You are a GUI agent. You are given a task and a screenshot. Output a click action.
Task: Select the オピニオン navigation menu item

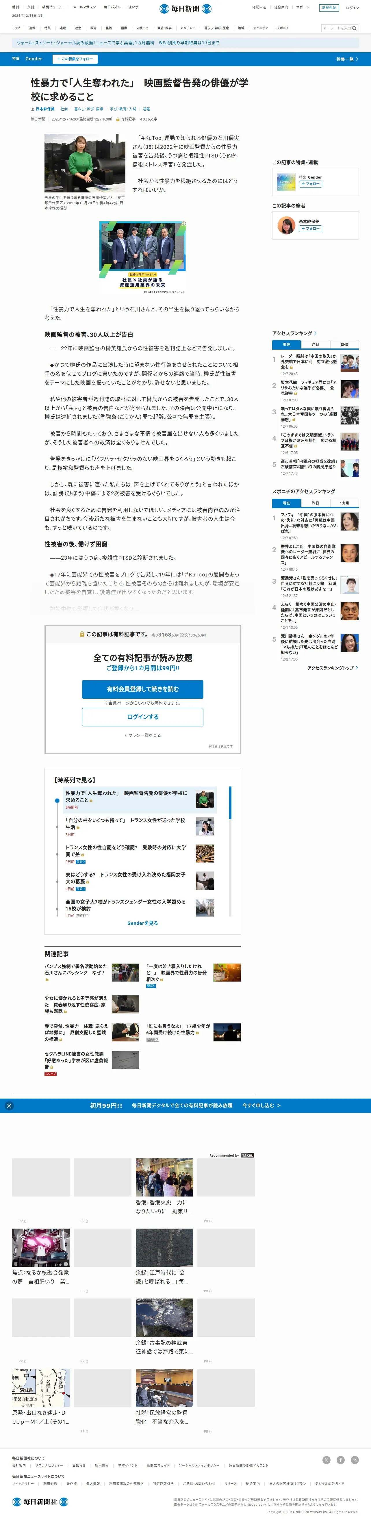point(261,28)
